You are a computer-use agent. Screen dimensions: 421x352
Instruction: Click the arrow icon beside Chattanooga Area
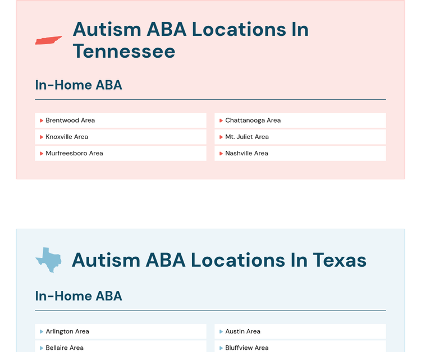pyautogui.click(x=221, y=121)
